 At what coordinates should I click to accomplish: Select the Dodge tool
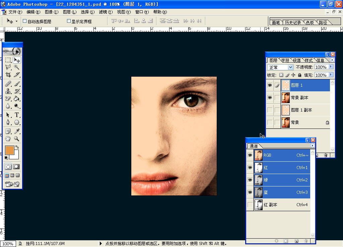tap(17, 106)
